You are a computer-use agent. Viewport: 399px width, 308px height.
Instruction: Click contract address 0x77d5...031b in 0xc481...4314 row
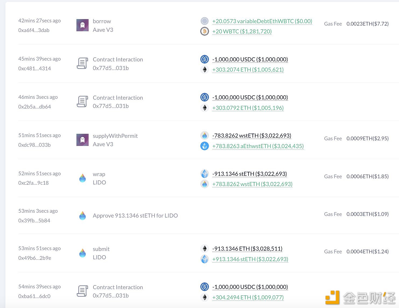click(x=111, y=68)
